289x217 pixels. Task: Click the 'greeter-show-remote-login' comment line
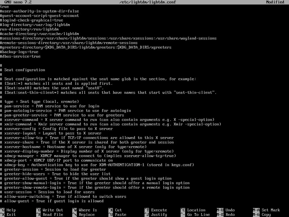coord(95,188)
